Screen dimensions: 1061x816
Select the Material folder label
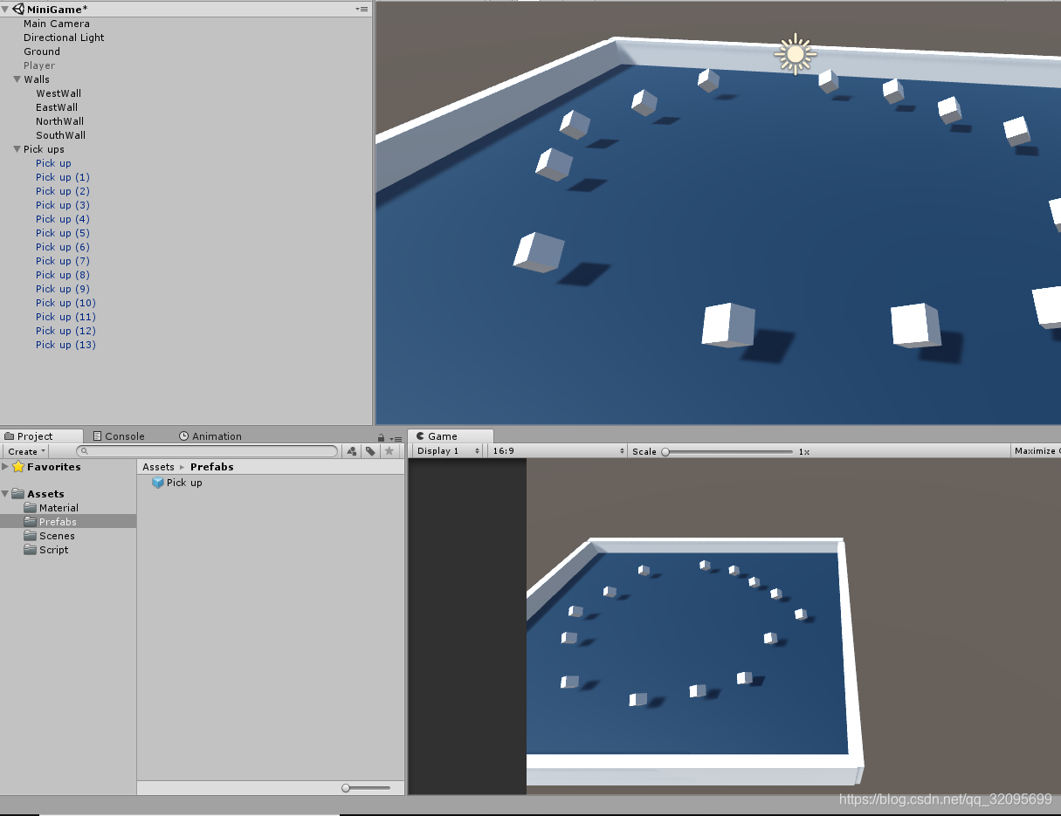[x=59, y=508]
